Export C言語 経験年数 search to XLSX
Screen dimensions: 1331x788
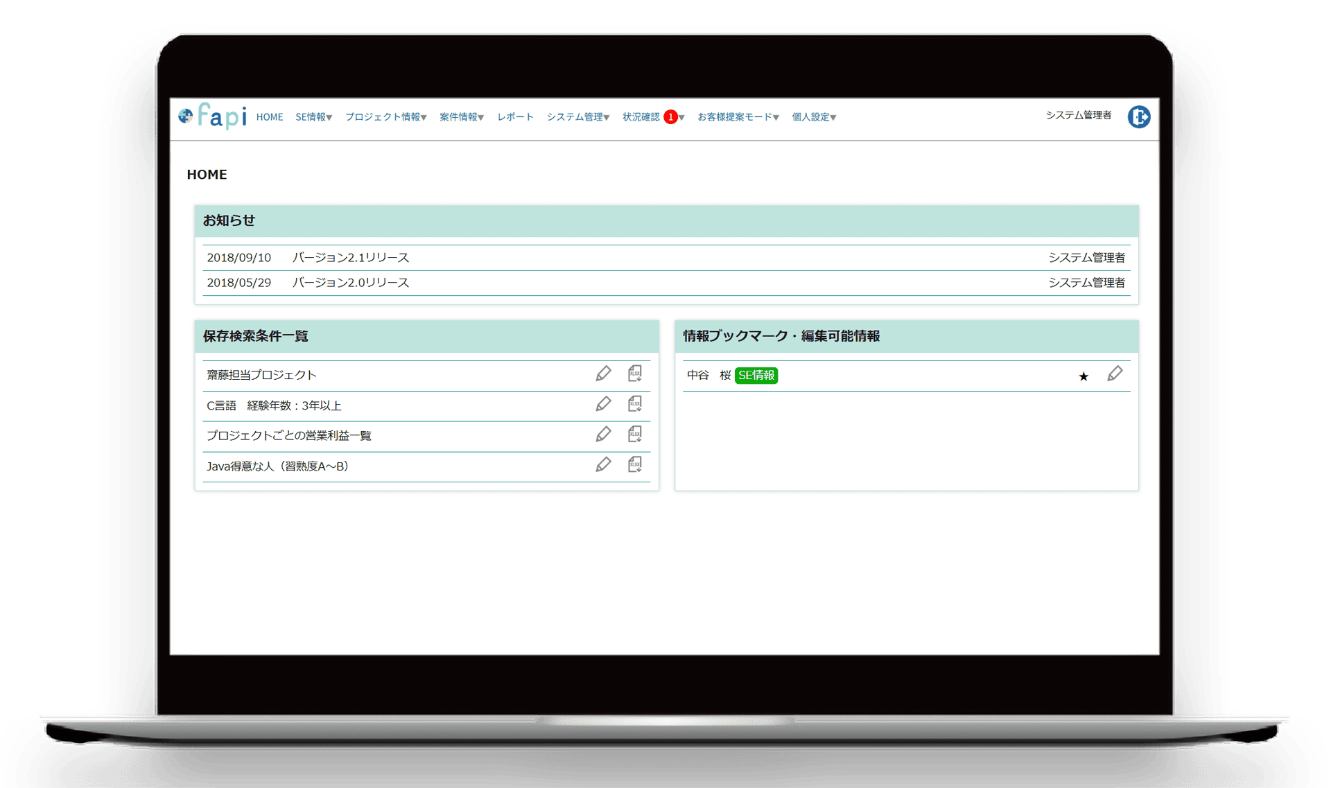coord(634,404)
